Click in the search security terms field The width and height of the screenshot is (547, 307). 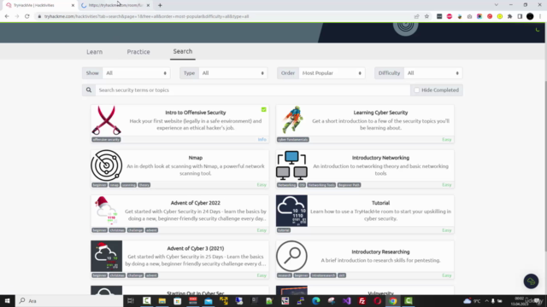[x=253, y=90]
